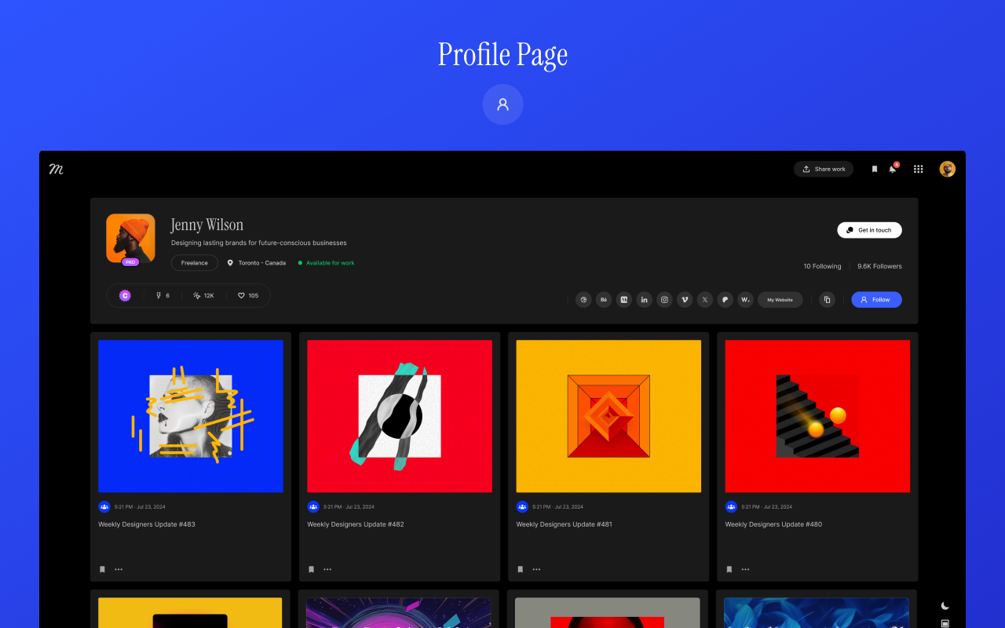Toggle bookmark on Weekly Designers Update #480

pyautogui.click(x=728, y=568)
